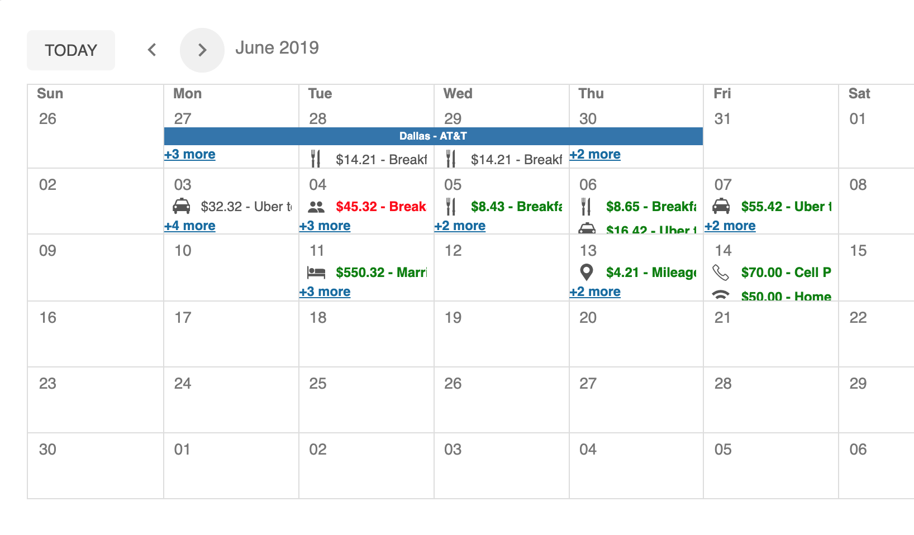
Task: Open the $550.32 Marriott expense entry
Action: (x=380, y=273)
